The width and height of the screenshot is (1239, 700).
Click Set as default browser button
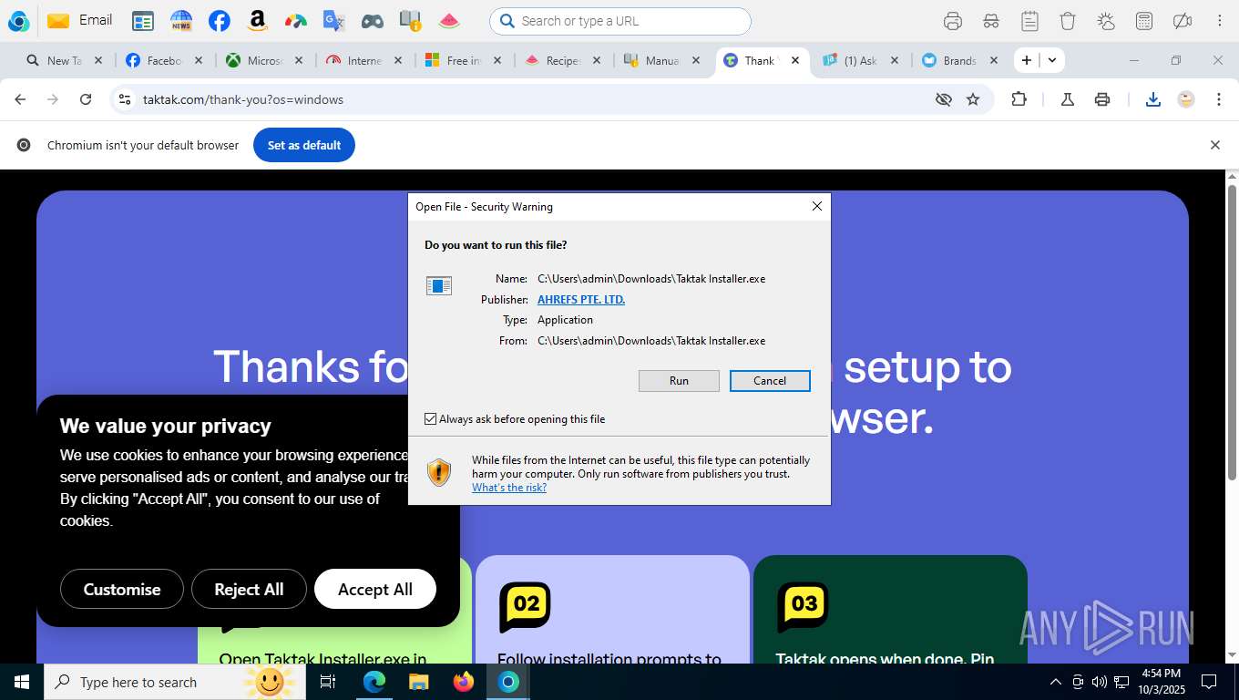click(x=304, y=145)
